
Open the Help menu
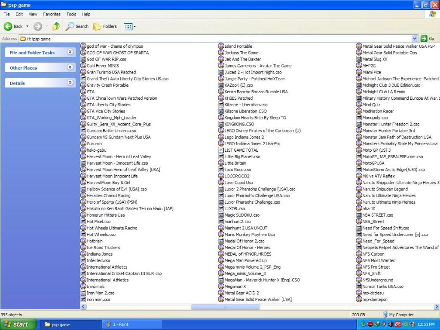[86, 14]
